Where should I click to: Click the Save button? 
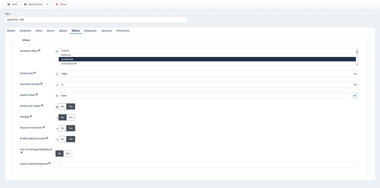tap(12, 4)
